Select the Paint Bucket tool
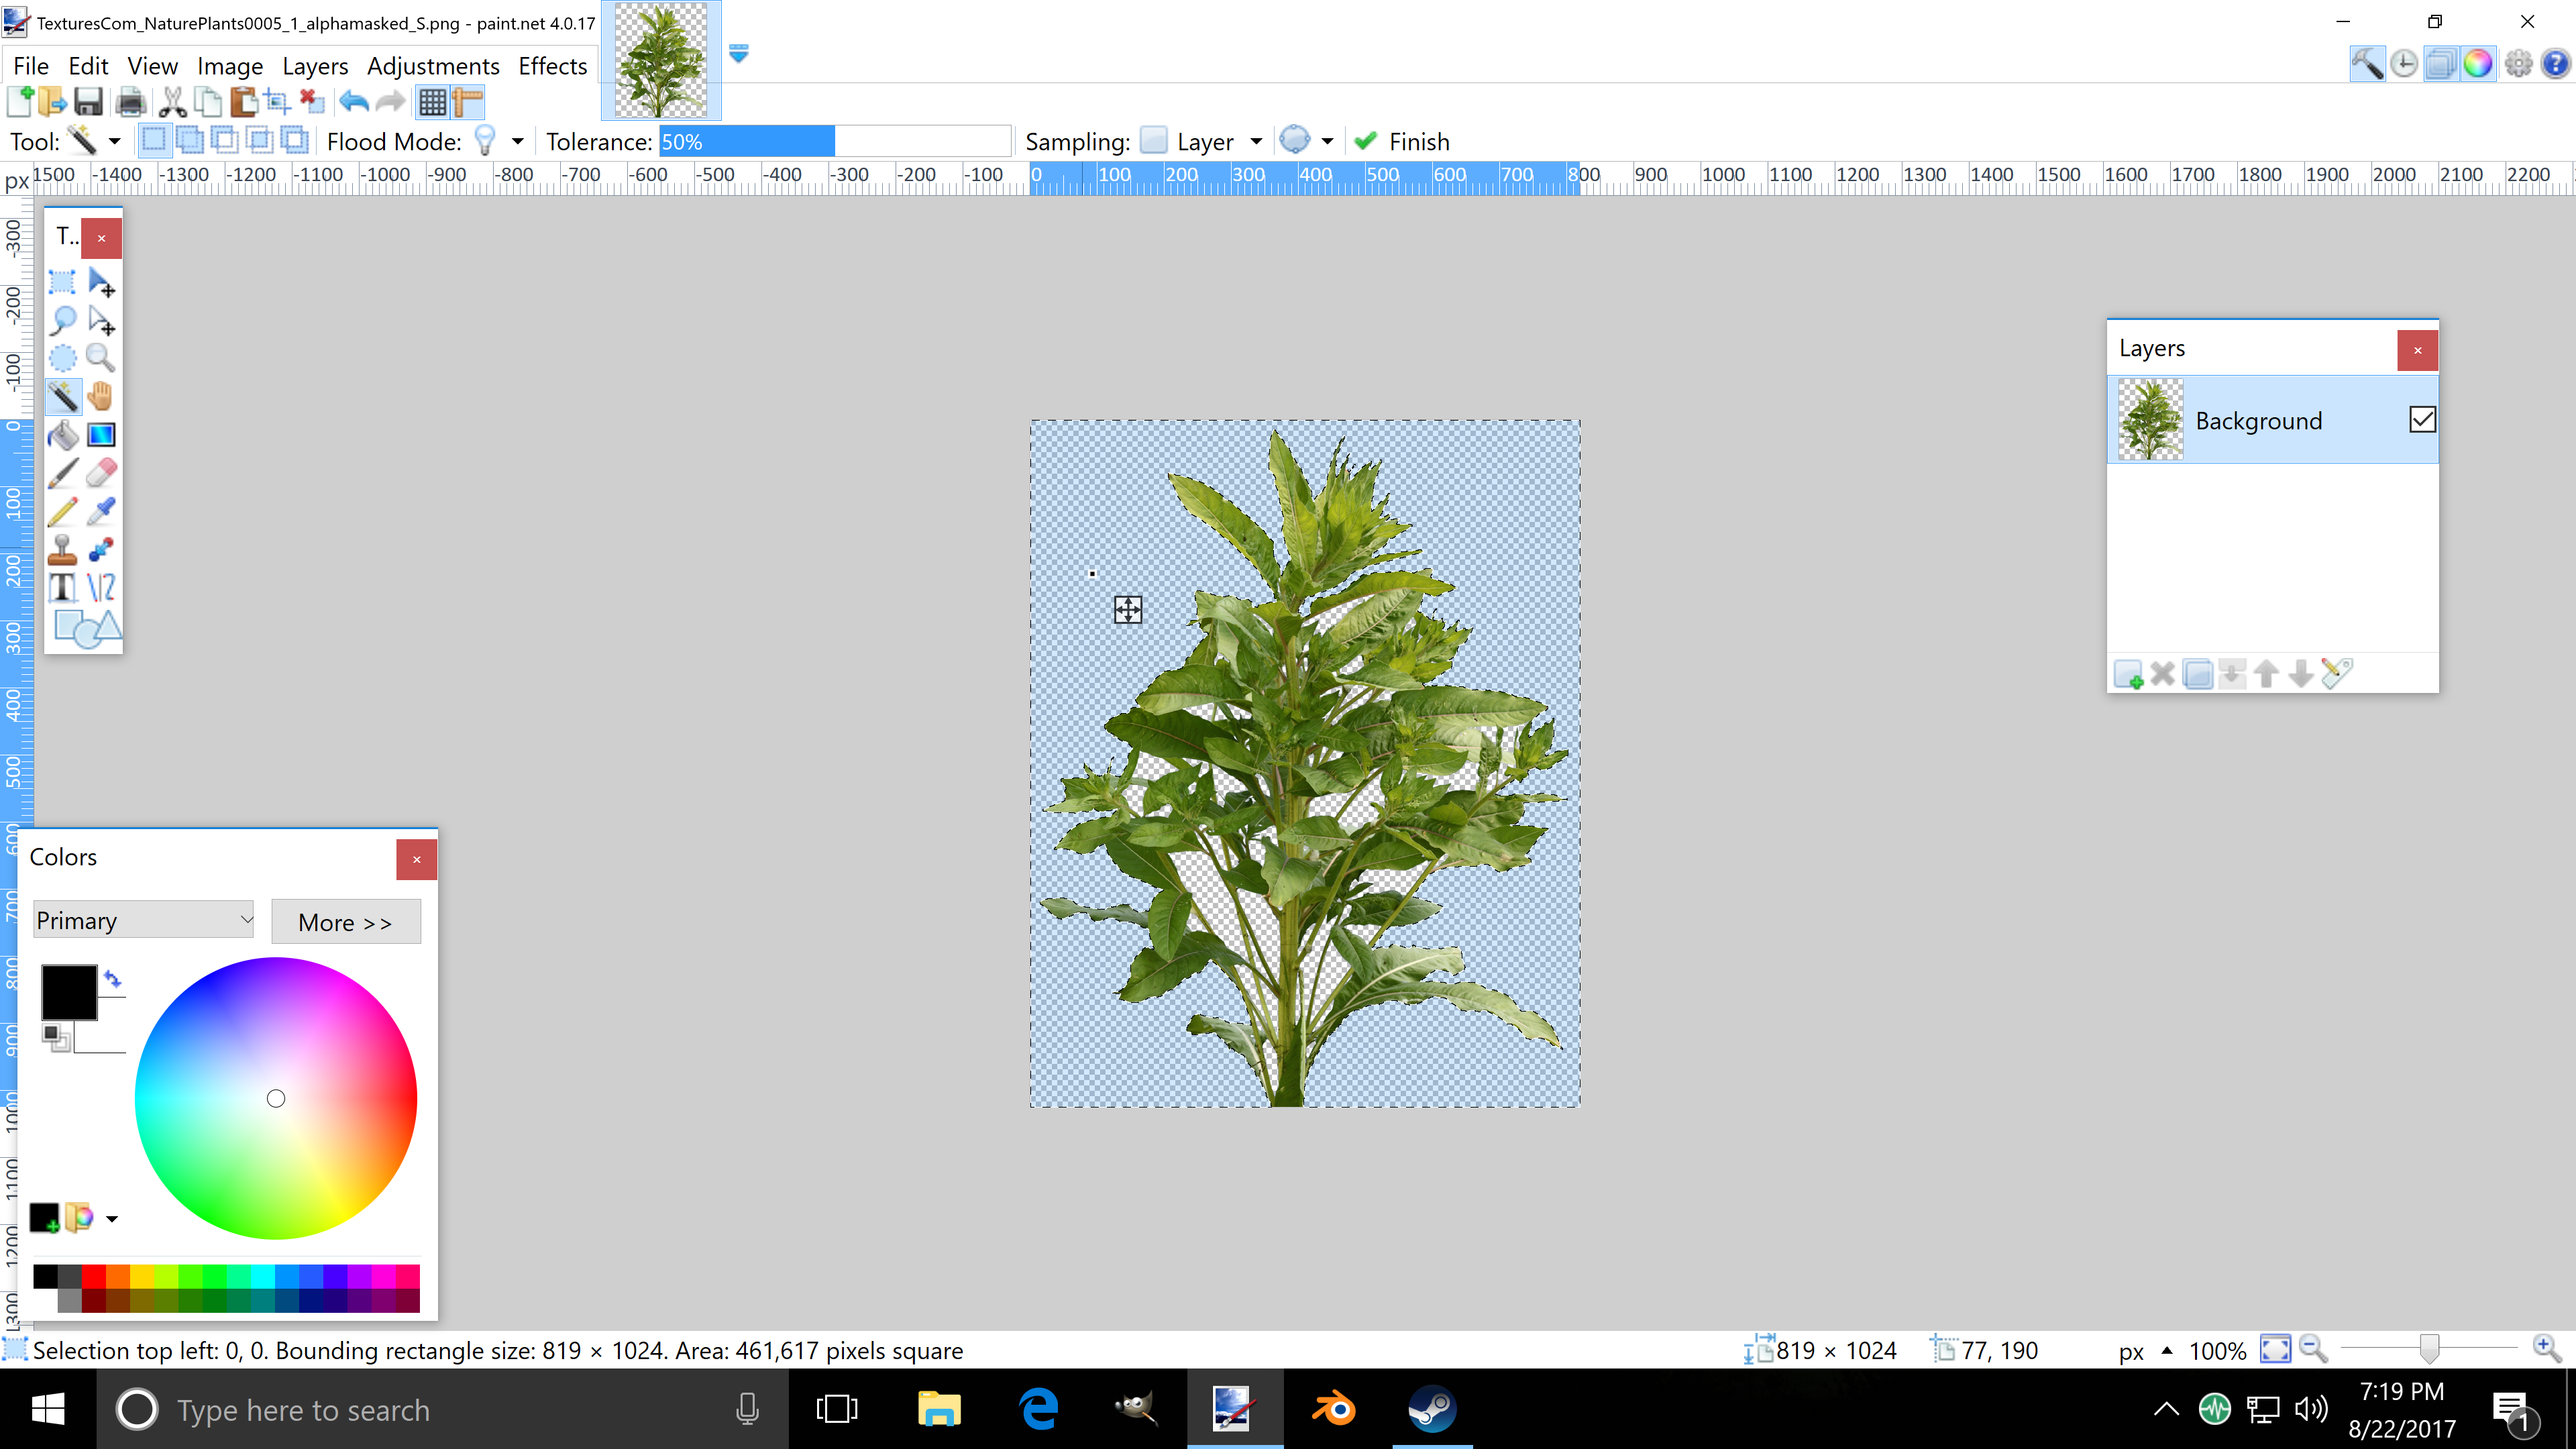The image size is (2576, 1449). click(x=62, y=435)
